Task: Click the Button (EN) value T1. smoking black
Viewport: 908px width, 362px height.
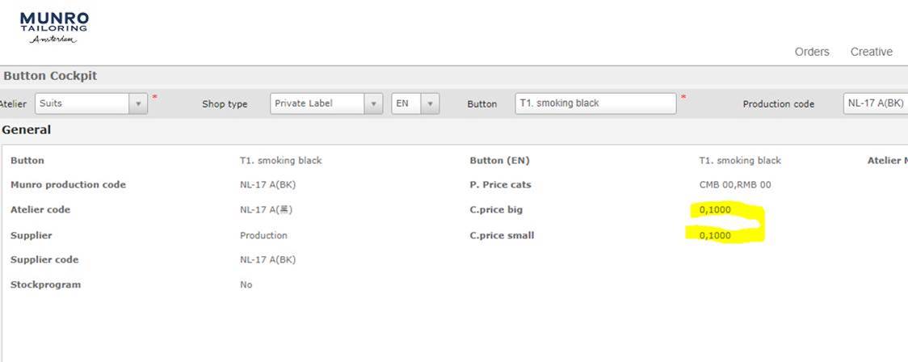Action: tap(740, 161)
